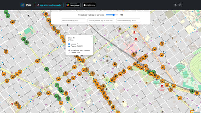Open the Instagram social icon
The image size is (201, 113).
click(180, 5)
